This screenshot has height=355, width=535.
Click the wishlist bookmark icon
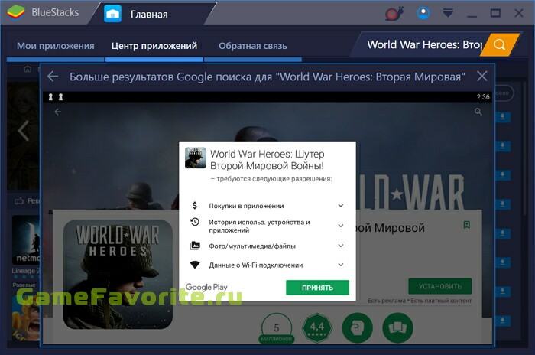[x=467, y=224]
